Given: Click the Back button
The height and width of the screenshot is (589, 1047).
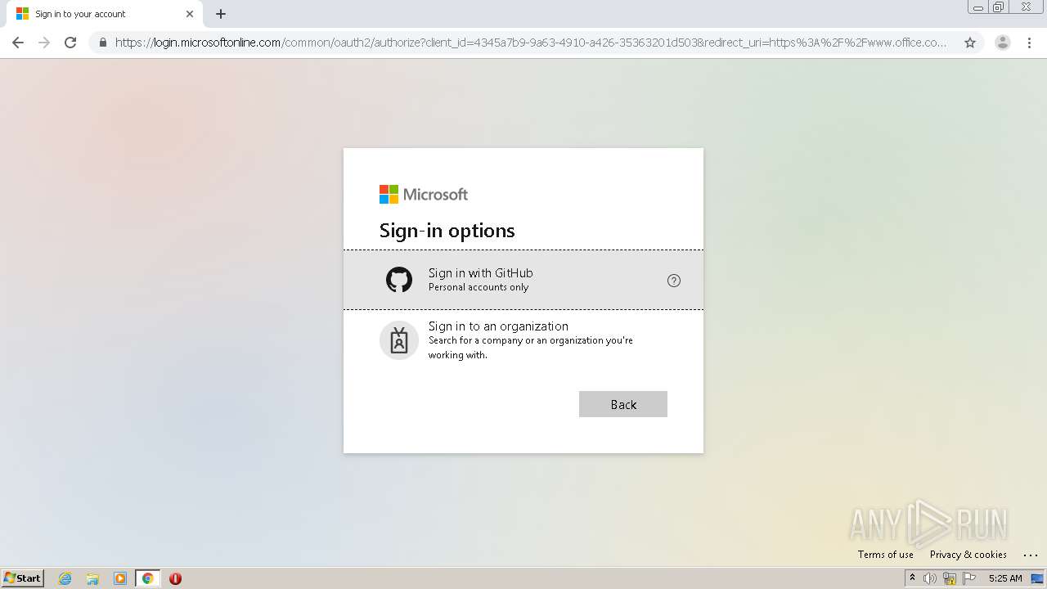Looking at the screenshot, I should pos(623,404).
